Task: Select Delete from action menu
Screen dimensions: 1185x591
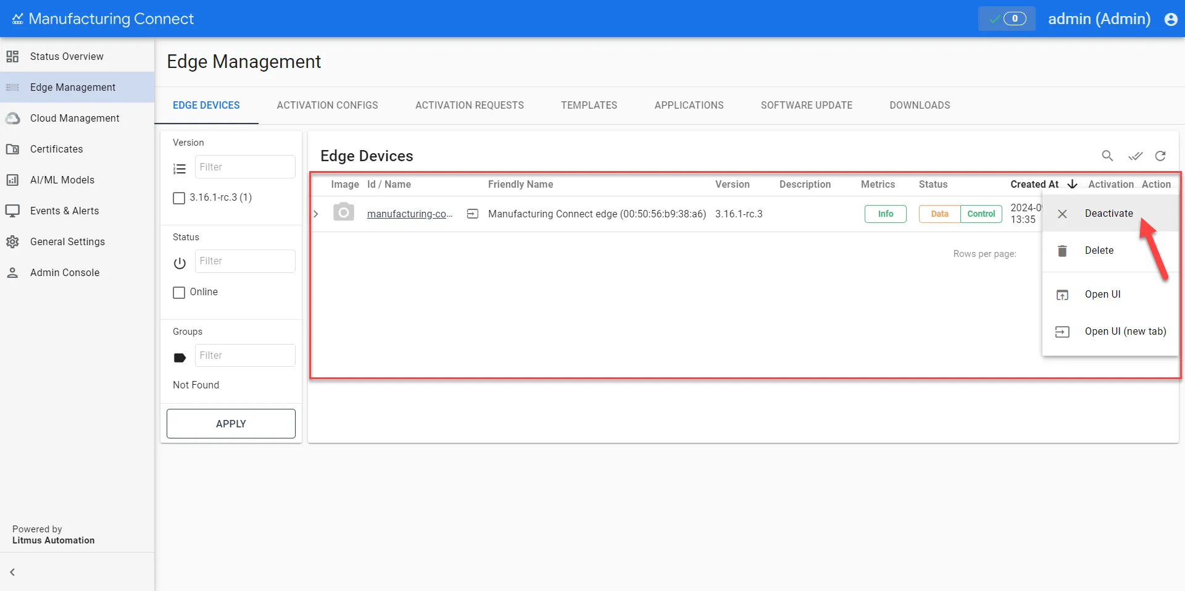Action: 1110,250
